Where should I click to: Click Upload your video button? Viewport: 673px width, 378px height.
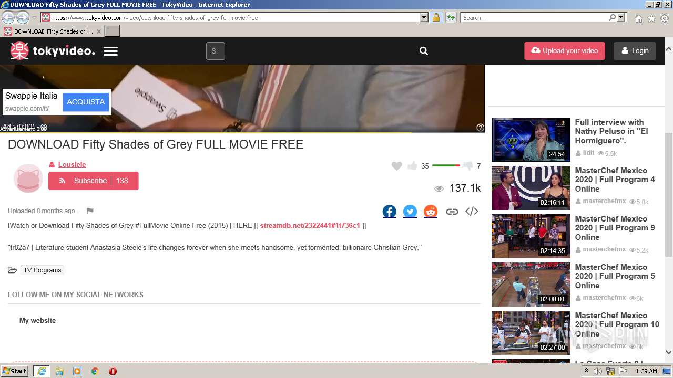coord(565,51)
